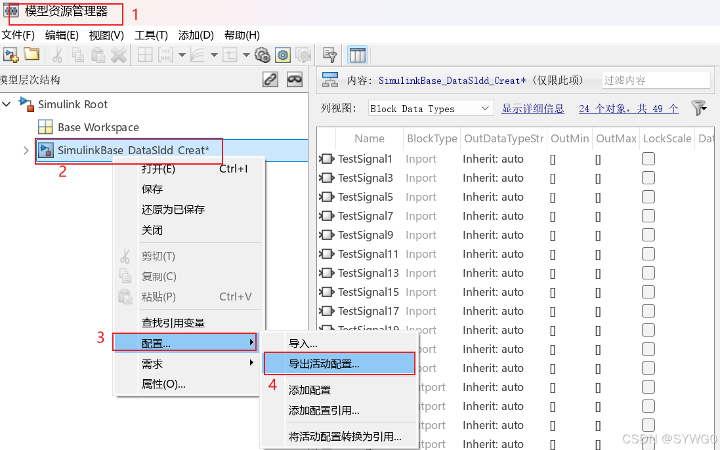Expand the SimulinkBase_DataSldd_Creat tree node
Viewport: 720px width, 450px height.
[x=26, y=150]
